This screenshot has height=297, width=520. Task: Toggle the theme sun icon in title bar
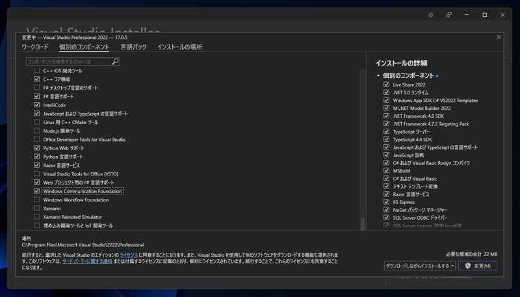pos(431,15)
